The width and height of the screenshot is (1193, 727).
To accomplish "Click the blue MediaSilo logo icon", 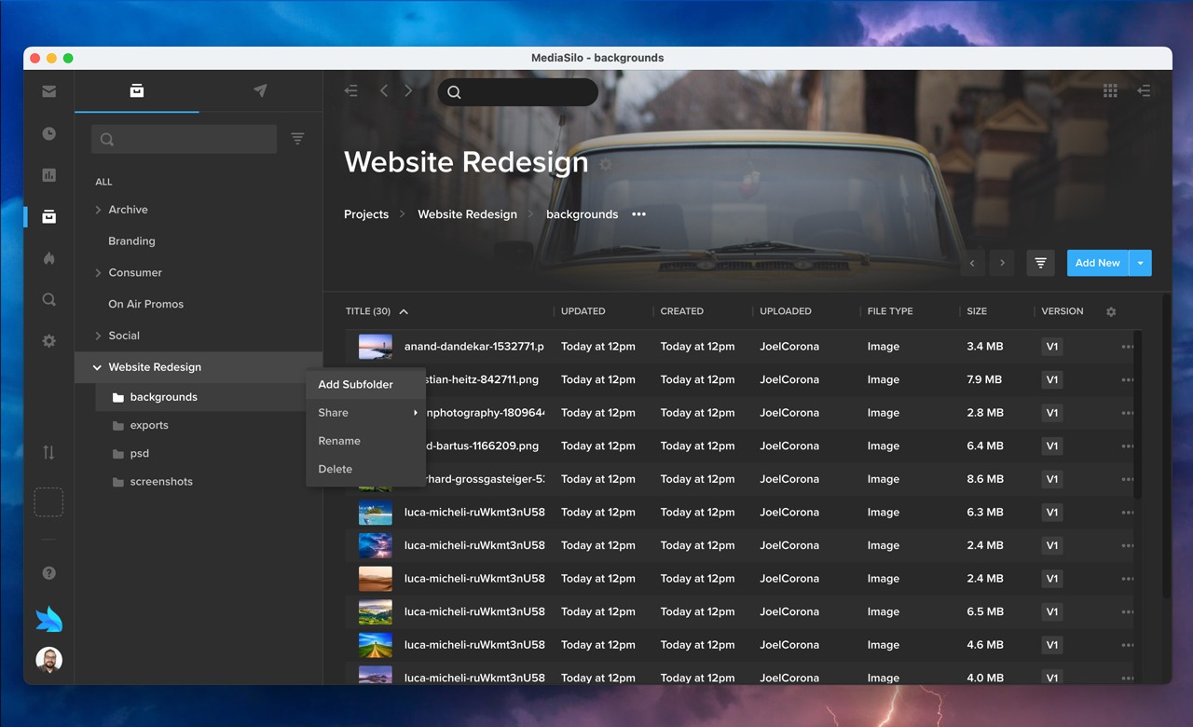I will click(x=48, y=619).
